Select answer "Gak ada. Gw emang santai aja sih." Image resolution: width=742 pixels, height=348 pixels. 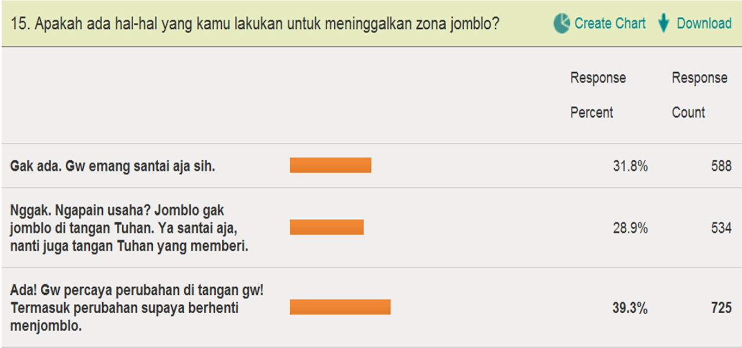[113, 166]
